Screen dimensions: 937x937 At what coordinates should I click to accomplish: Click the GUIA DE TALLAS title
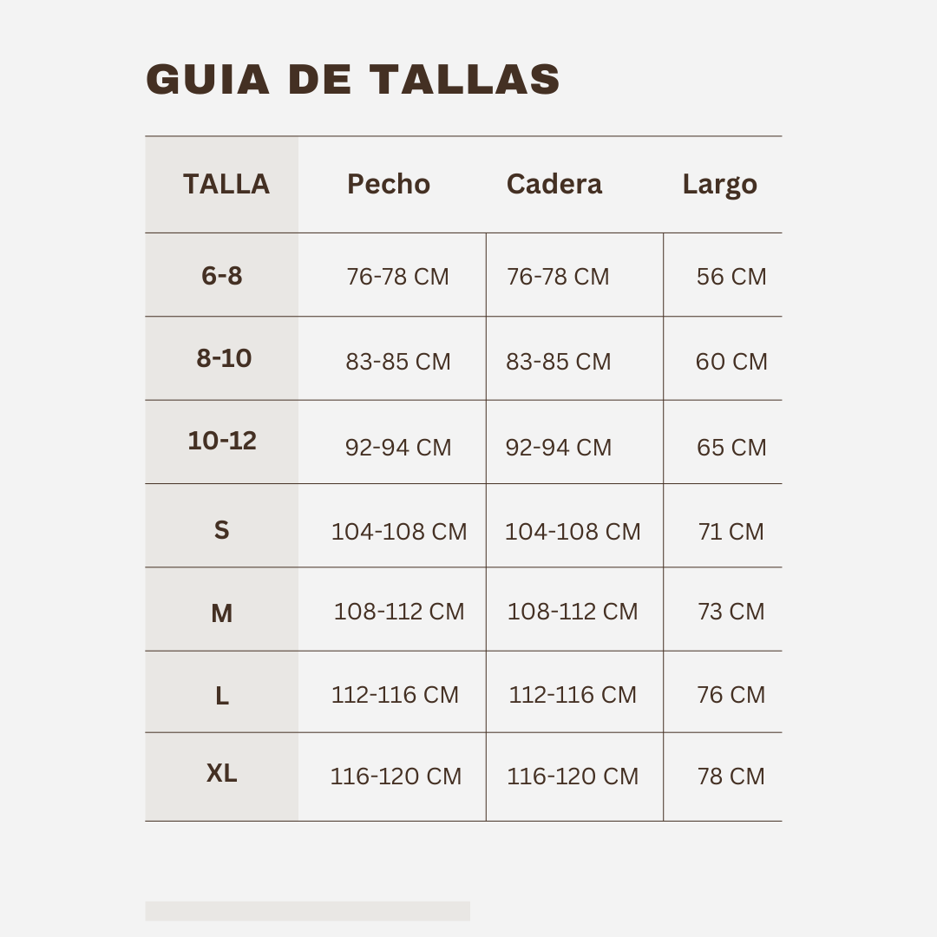[x=353, y=80]
